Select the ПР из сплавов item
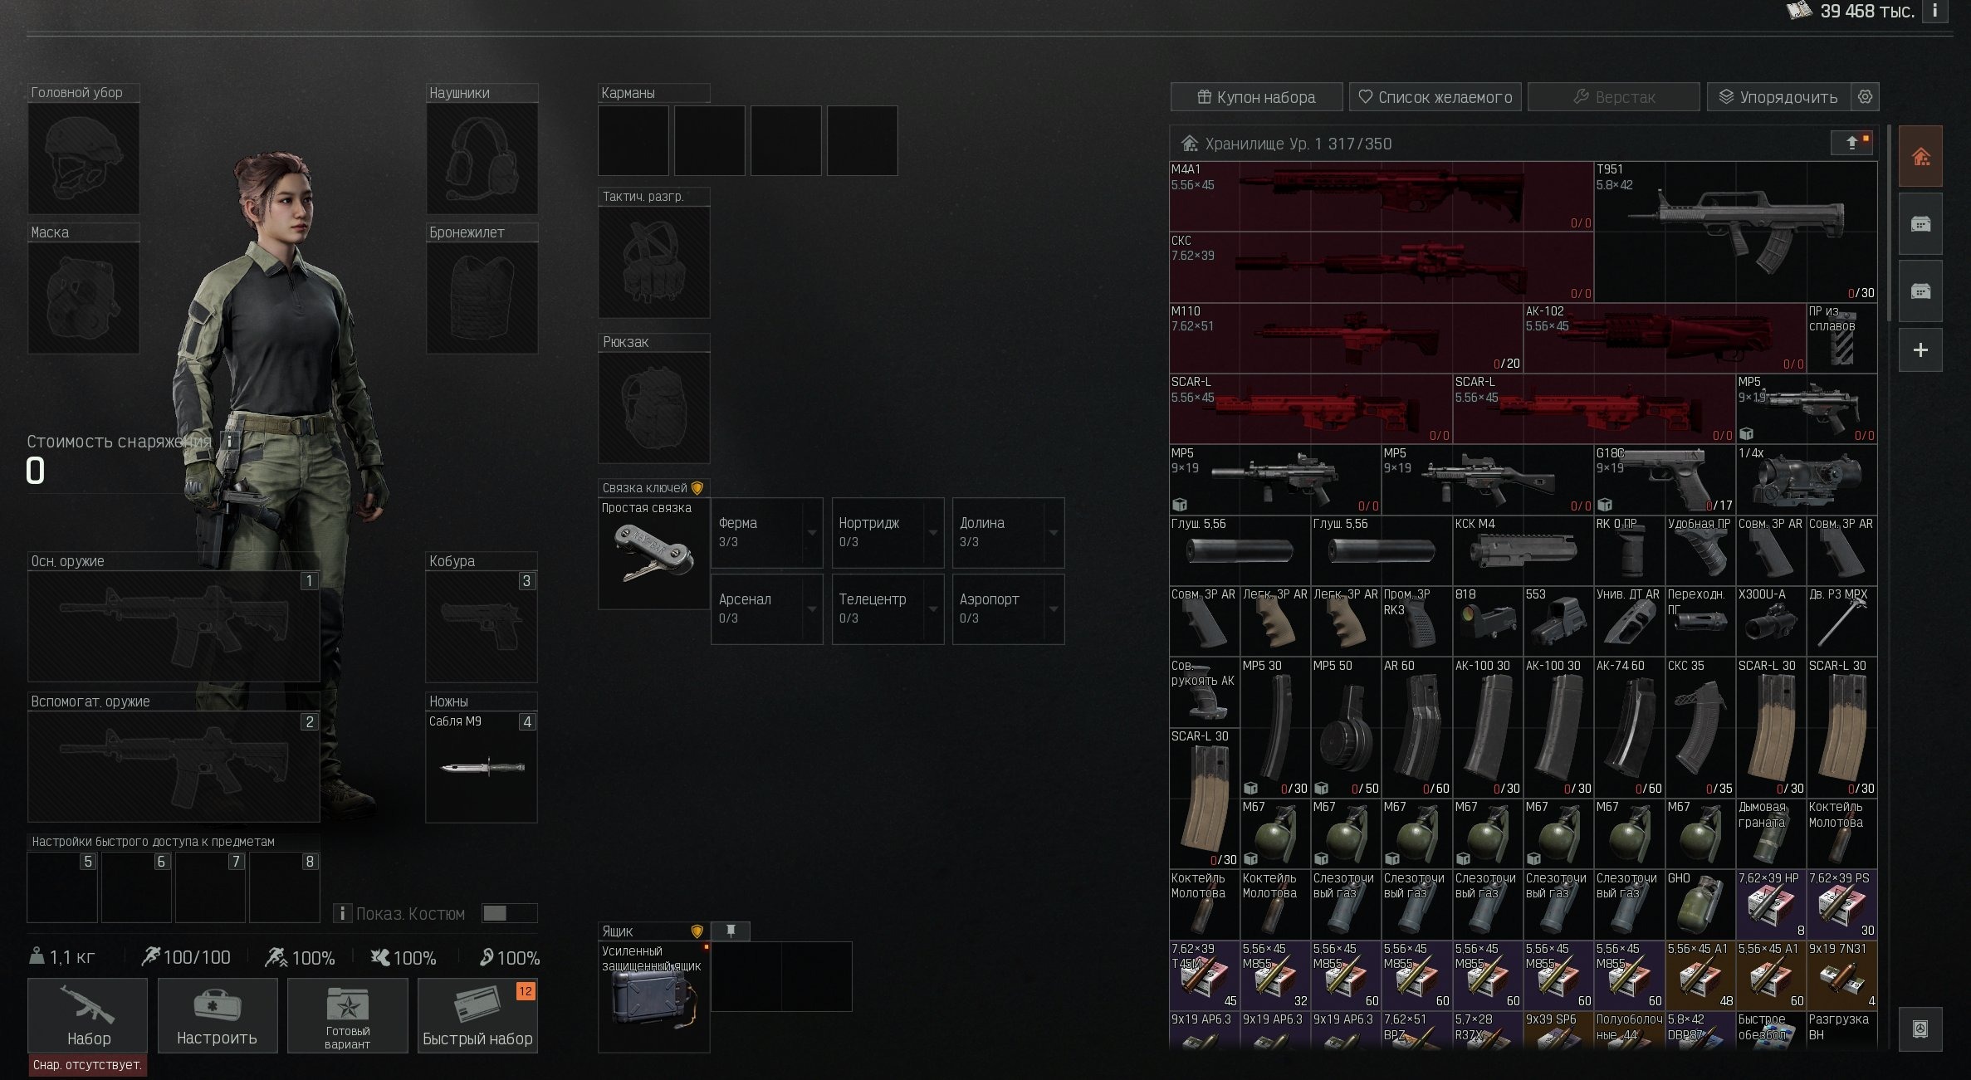This screenshot has width=1971, height=1080. [x=1841, y=338]
